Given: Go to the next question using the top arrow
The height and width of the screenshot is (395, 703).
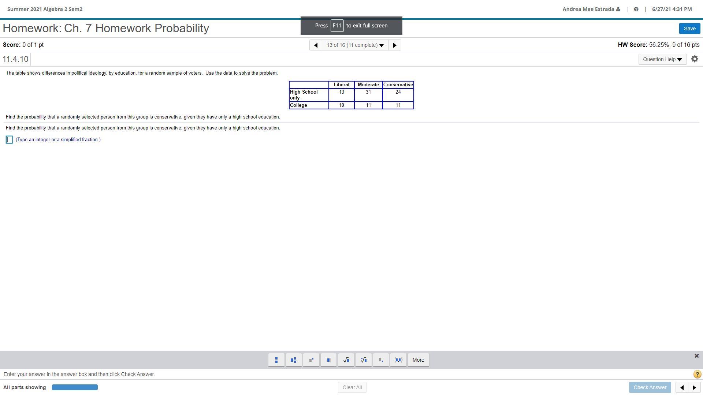Looking at the screenshot, I should click(394, 45).
